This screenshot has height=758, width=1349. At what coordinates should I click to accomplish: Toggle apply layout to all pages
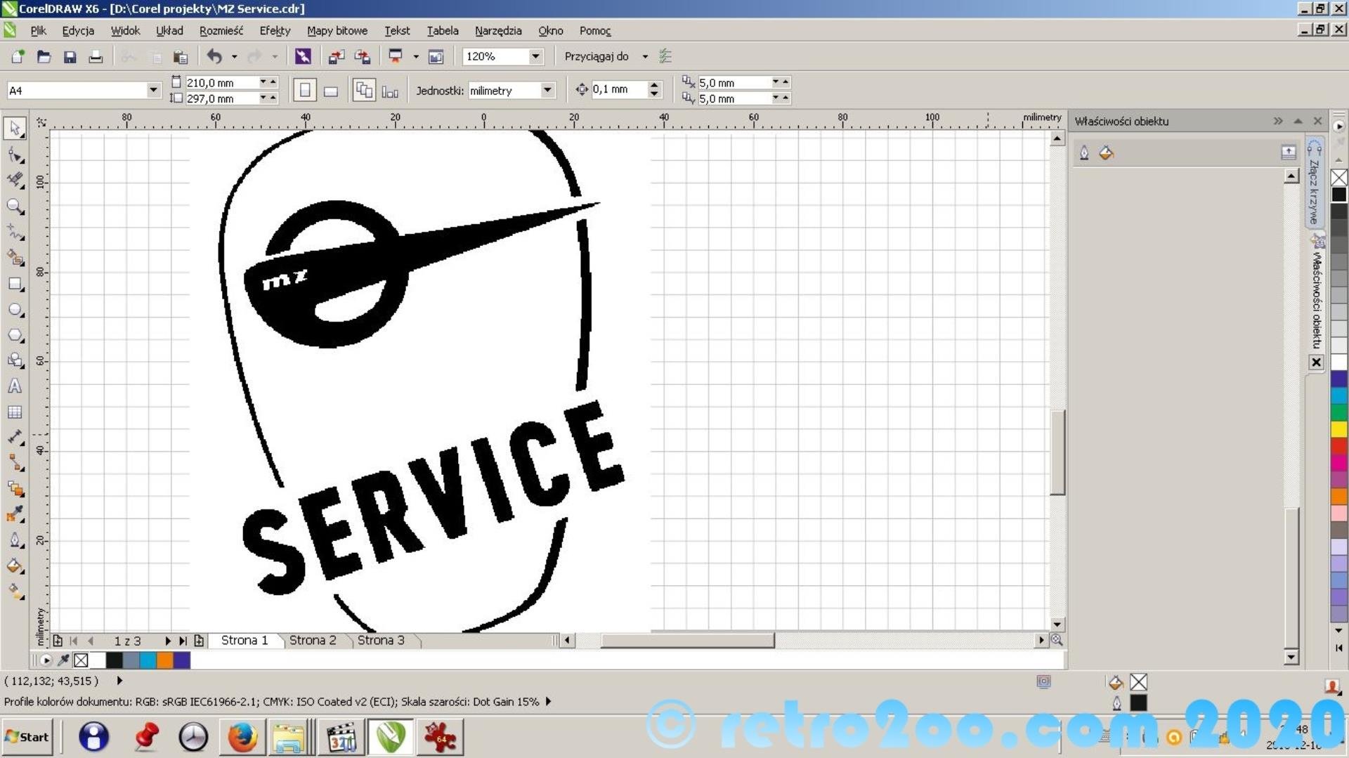363,91
